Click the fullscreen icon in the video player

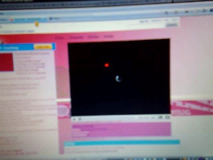click(x=168, y=117)
